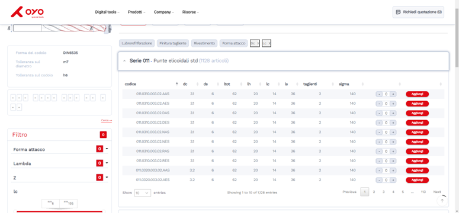Click the Next pagination link
459x213 pixels.
(x=437, y=192)
